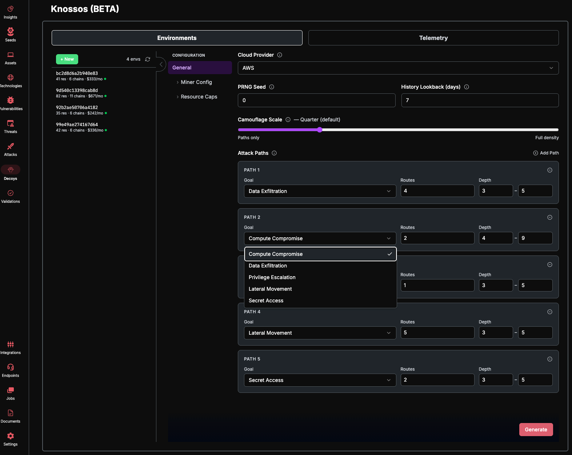
Task: Show Camouflage Scale info icon
Action: (288, 120)
